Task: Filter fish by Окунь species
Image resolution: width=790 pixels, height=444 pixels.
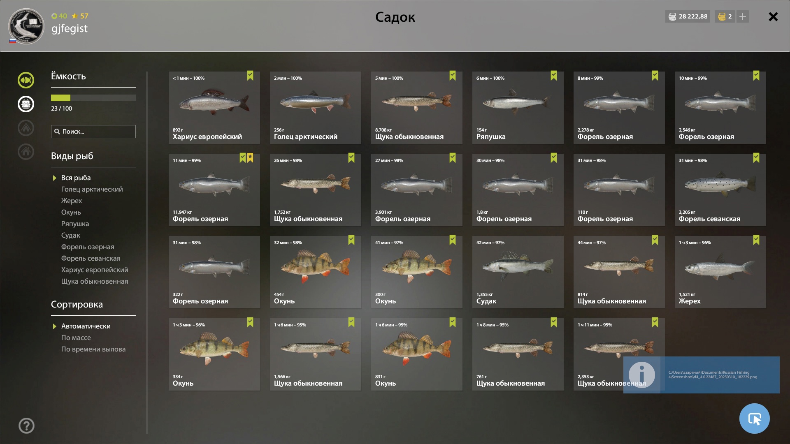Action: 71,212
